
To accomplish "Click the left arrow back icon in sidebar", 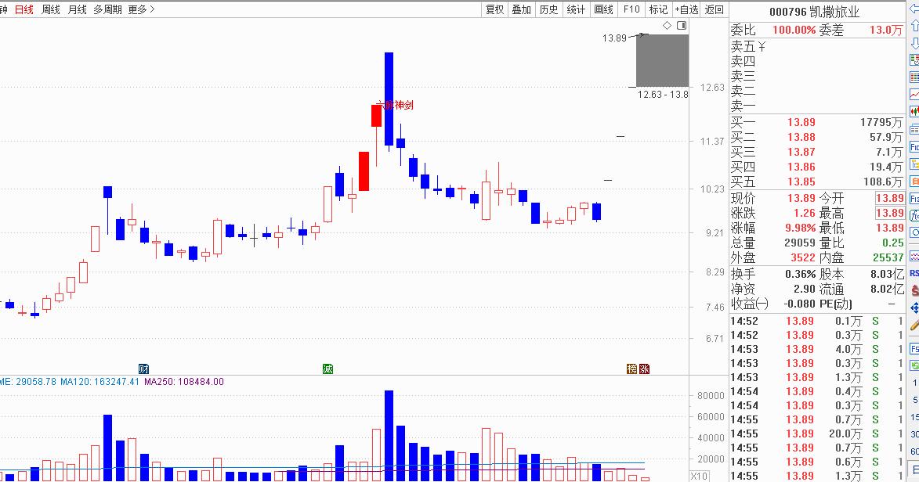I will click(x=914, y=9).
